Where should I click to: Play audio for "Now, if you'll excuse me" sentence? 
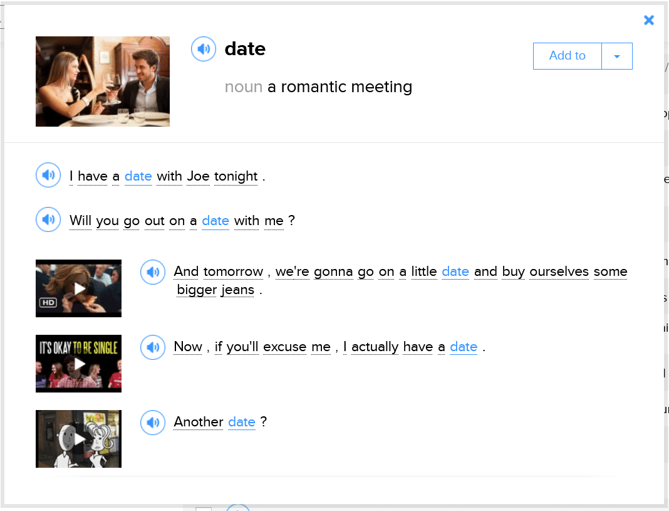[152, 347]
